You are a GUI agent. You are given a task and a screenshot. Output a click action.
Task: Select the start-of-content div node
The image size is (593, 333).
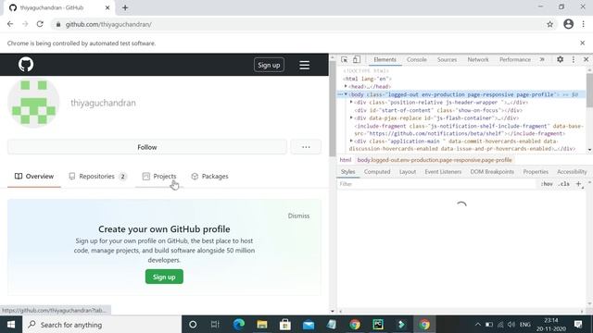438,110
